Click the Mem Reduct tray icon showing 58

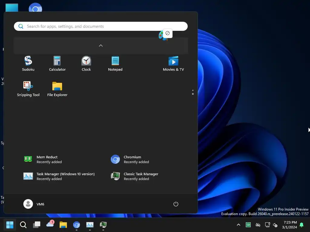click(248, 225)
